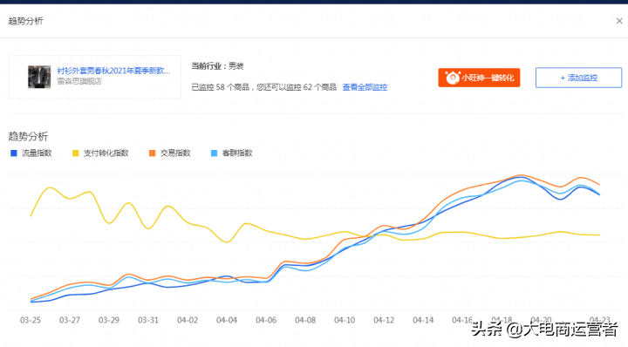The height and width of the screenshot is (347, 628).
Task: Close the 趋势分析 dialog
Action: click(619, 21)
